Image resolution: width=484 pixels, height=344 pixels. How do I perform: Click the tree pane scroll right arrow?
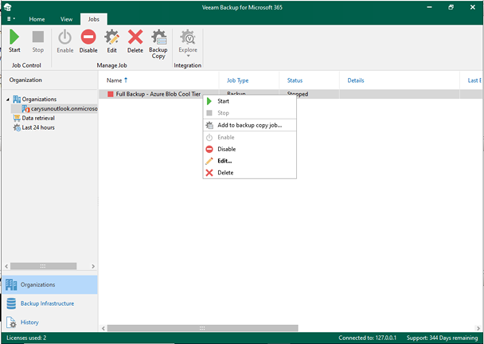[x=93, y=266]
